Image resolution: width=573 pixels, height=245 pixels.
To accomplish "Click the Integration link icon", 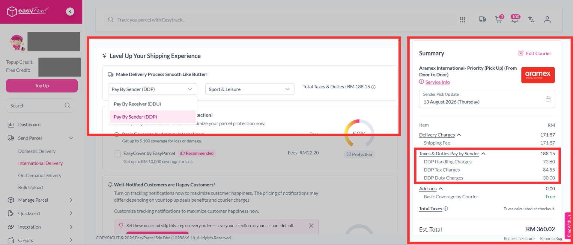I will pos(11,227).
